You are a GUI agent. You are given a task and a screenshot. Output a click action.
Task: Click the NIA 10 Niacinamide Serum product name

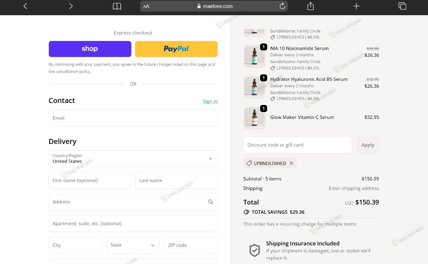tap(300, 48)
